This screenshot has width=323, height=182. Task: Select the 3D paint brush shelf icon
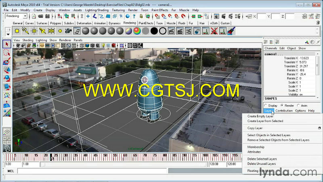coord(231,31)
